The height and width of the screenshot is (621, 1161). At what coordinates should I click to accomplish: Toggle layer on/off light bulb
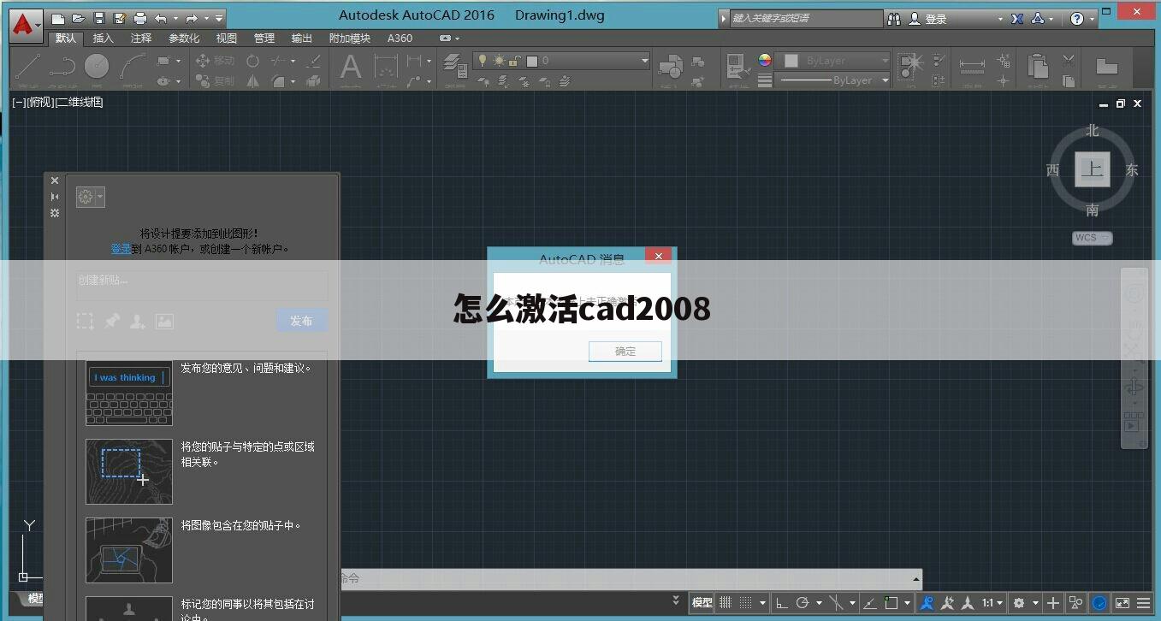(x=482, y=61)
